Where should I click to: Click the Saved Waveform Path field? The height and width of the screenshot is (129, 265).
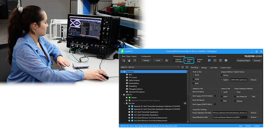230,117
